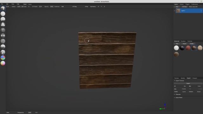203x114 pixels.
Task: Switch to the Plugins tab
Action: 187,4
